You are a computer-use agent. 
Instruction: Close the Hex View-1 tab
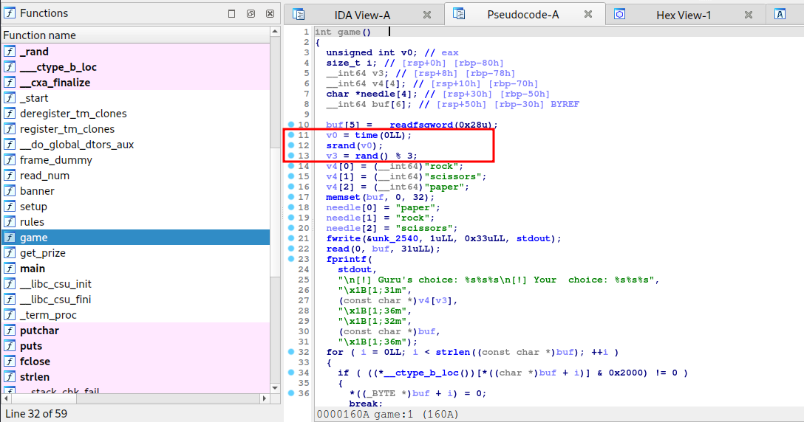point(749,14)
